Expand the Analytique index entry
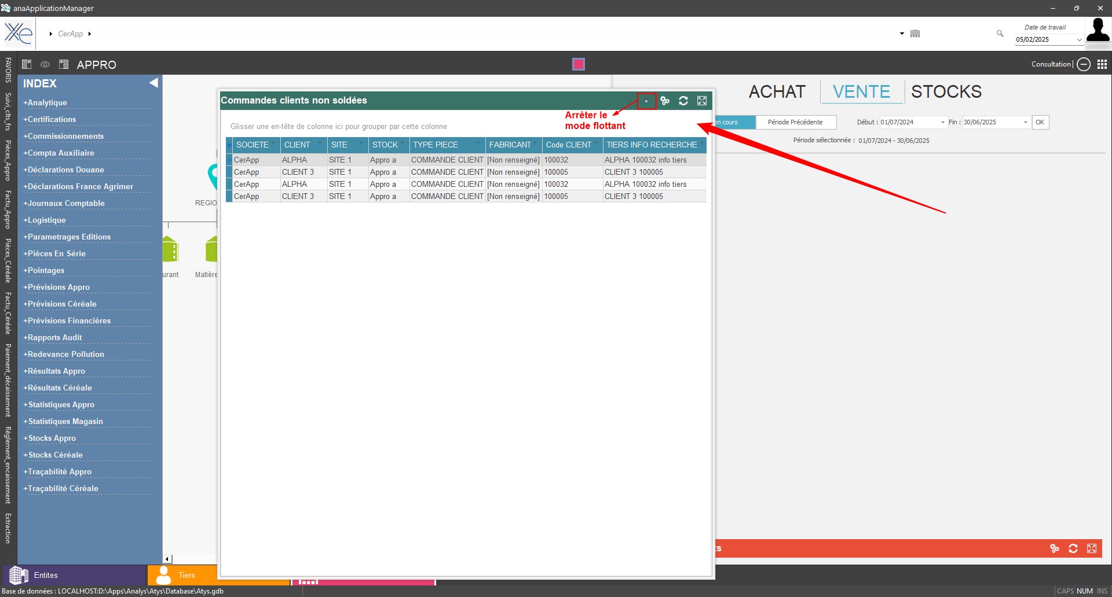Image resolution: width=1112 pixels, height=597 pixels. click(45, 102)
